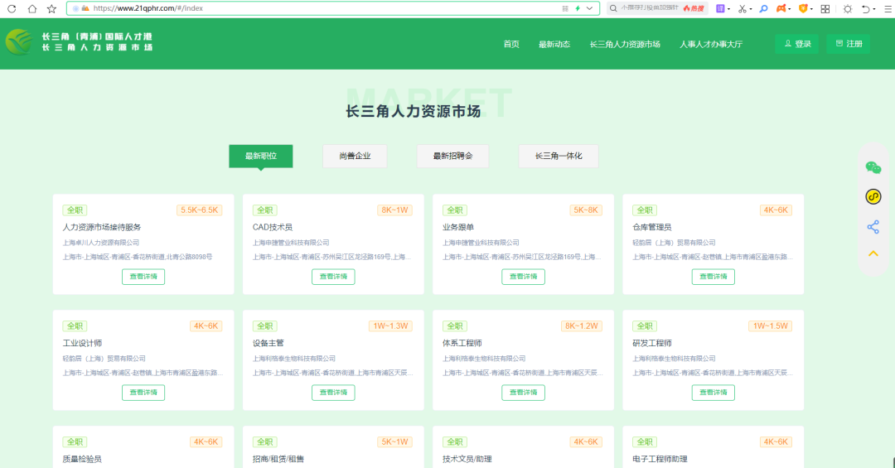View details for 体系工程师 job
The image size is (895, 468).
pos(524,393)
